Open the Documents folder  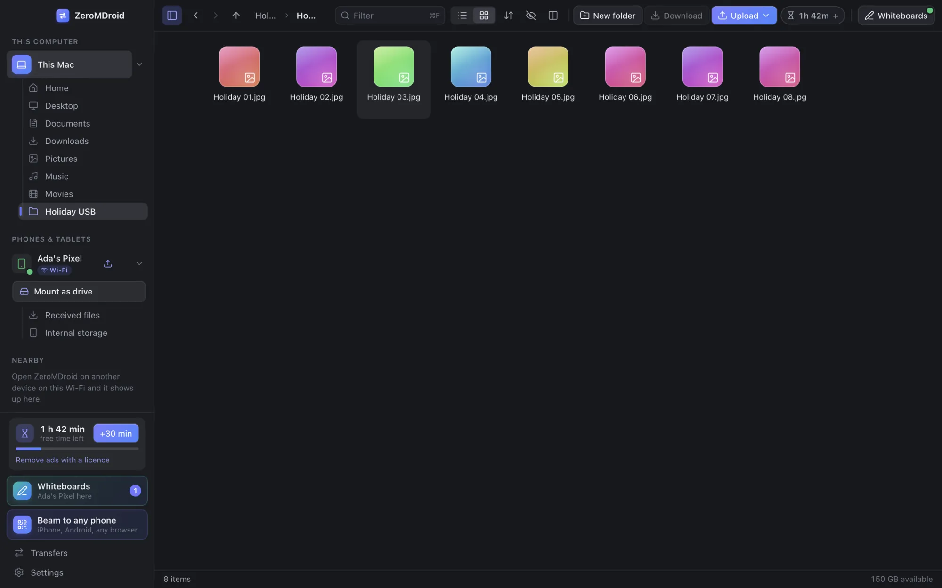tap(83, 123)
